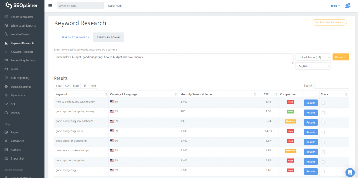The width and height of the screenshot is (358, 178).
Task: Expand the English language dropdown
Action: coord(313,66)
